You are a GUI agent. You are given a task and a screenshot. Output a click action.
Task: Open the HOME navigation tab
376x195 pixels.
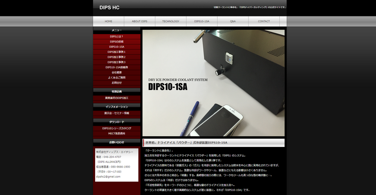[x=108, y=22]
